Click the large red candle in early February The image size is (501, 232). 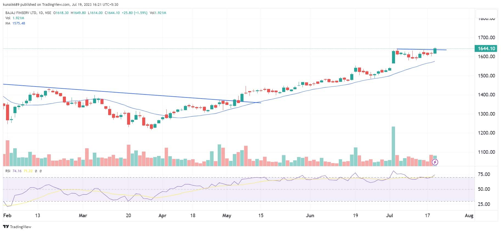coord(7,112)
